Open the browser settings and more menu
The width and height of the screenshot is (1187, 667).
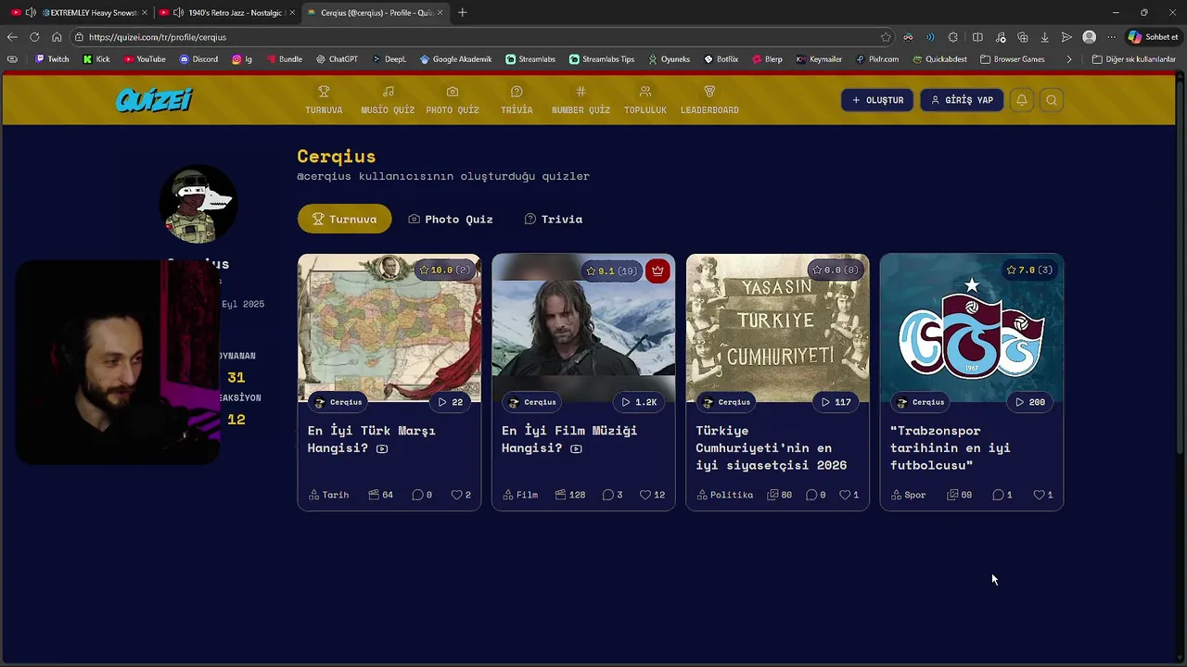(x=1112, y=37)
